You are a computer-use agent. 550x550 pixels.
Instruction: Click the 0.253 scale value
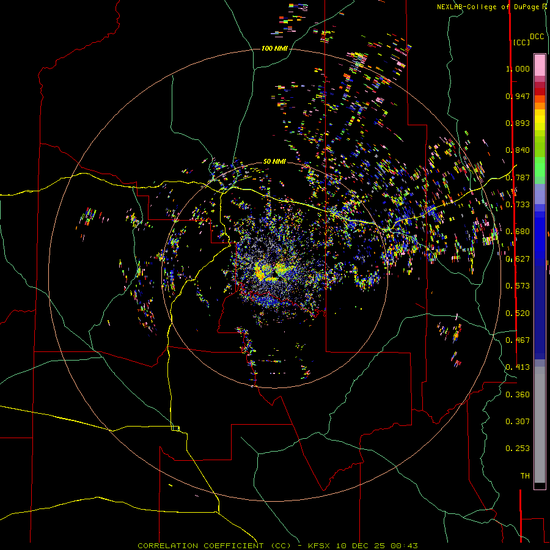518,449
